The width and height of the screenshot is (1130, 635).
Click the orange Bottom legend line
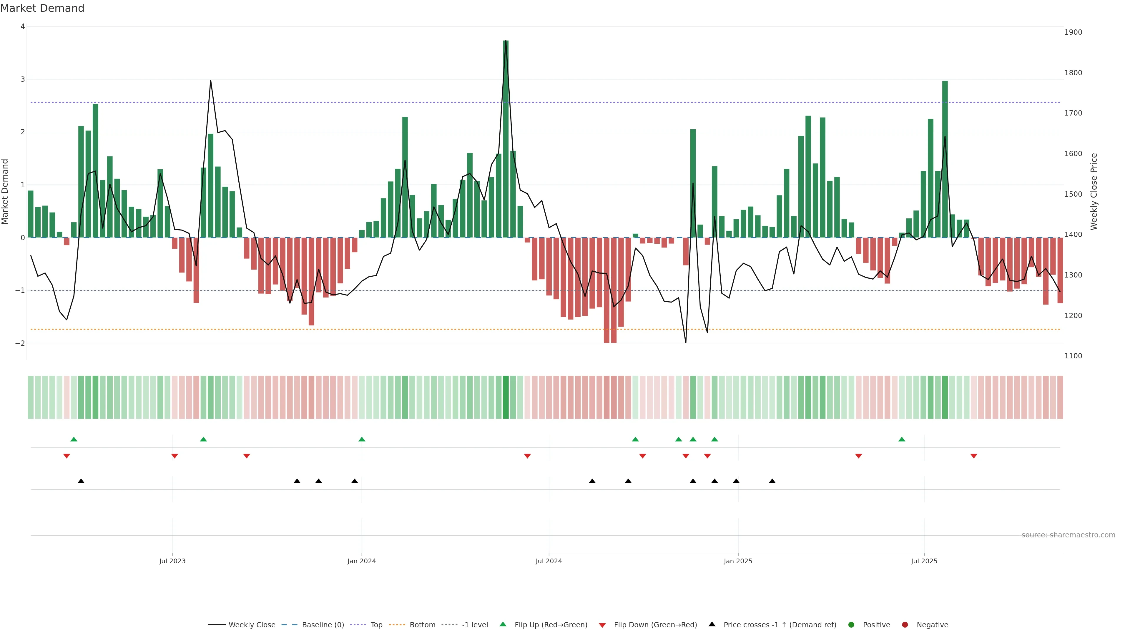pyautogui.click(x=397, y=624)
